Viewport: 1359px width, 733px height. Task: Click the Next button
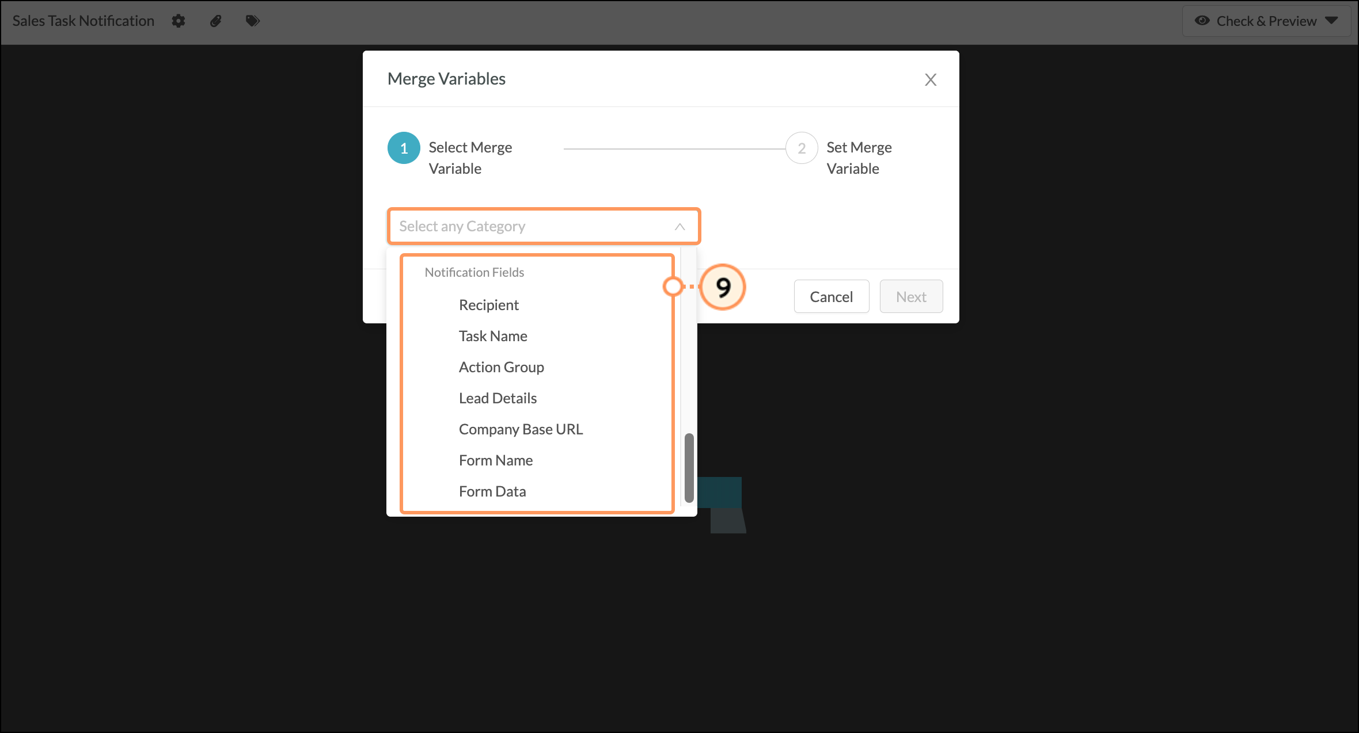911,297
